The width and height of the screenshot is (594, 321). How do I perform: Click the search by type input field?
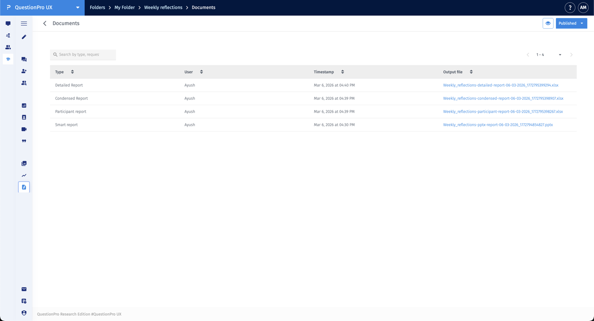[84, 55]
